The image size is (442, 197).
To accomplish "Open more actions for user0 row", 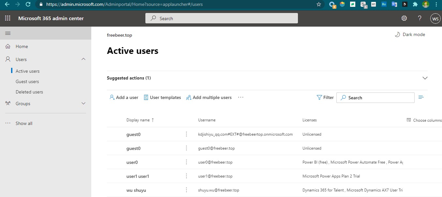I will coord(186,162).
